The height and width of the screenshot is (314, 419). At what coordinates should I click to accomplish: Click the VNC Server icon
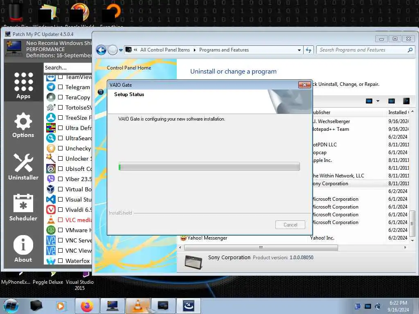click(x=51, y=240)
